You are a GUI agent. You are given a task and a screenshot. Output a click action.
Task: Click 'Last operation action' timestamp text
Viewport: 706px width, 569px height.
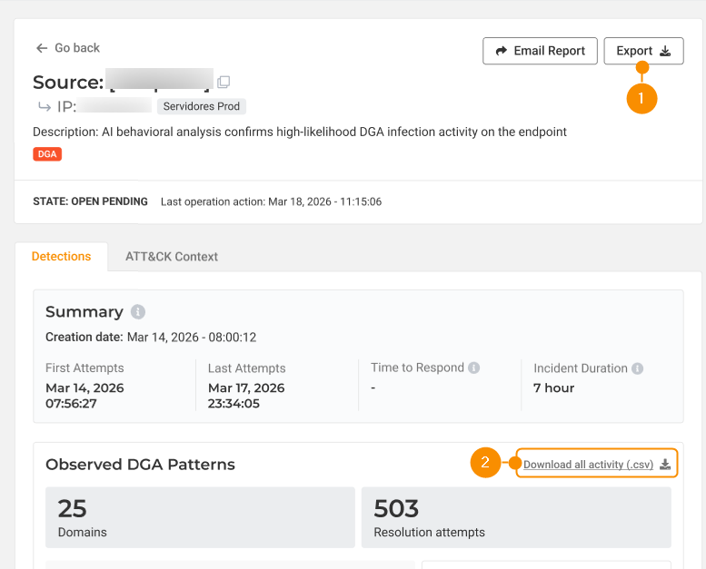[x=271, y=201]
